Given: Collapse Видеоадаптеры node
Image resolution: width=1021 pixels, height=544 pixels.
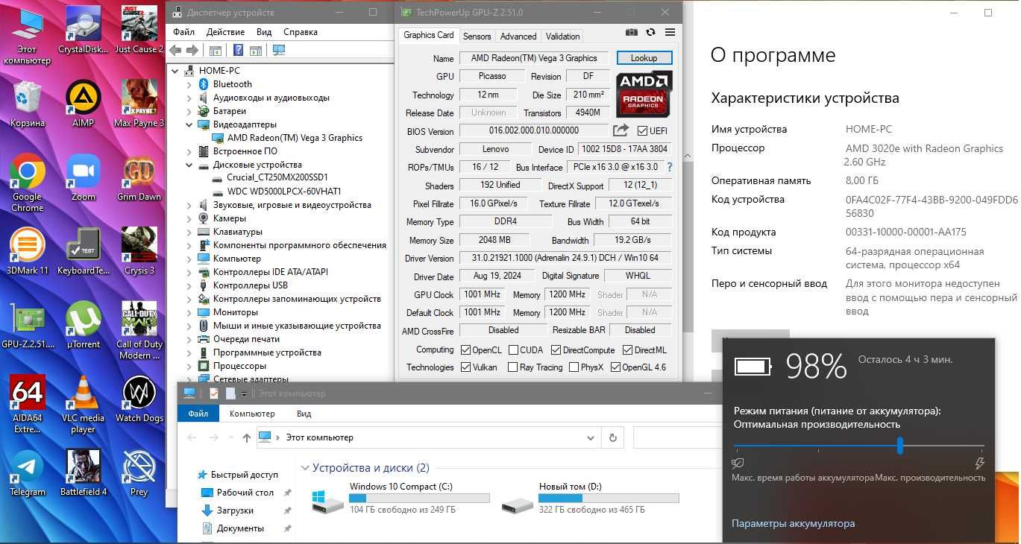Looking at the screenshot, I should tap(189, 124).
